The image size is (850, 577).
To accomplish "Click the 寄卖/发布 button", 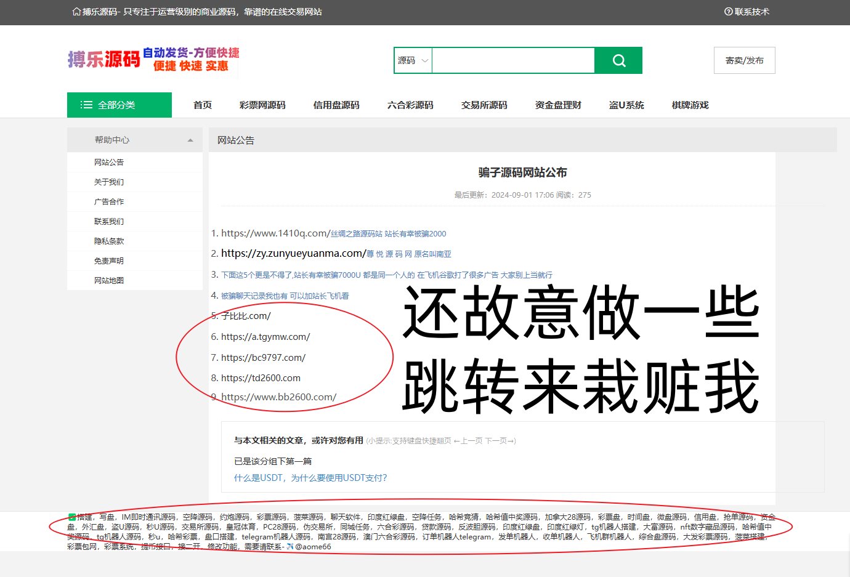I will tap(744, 60).
